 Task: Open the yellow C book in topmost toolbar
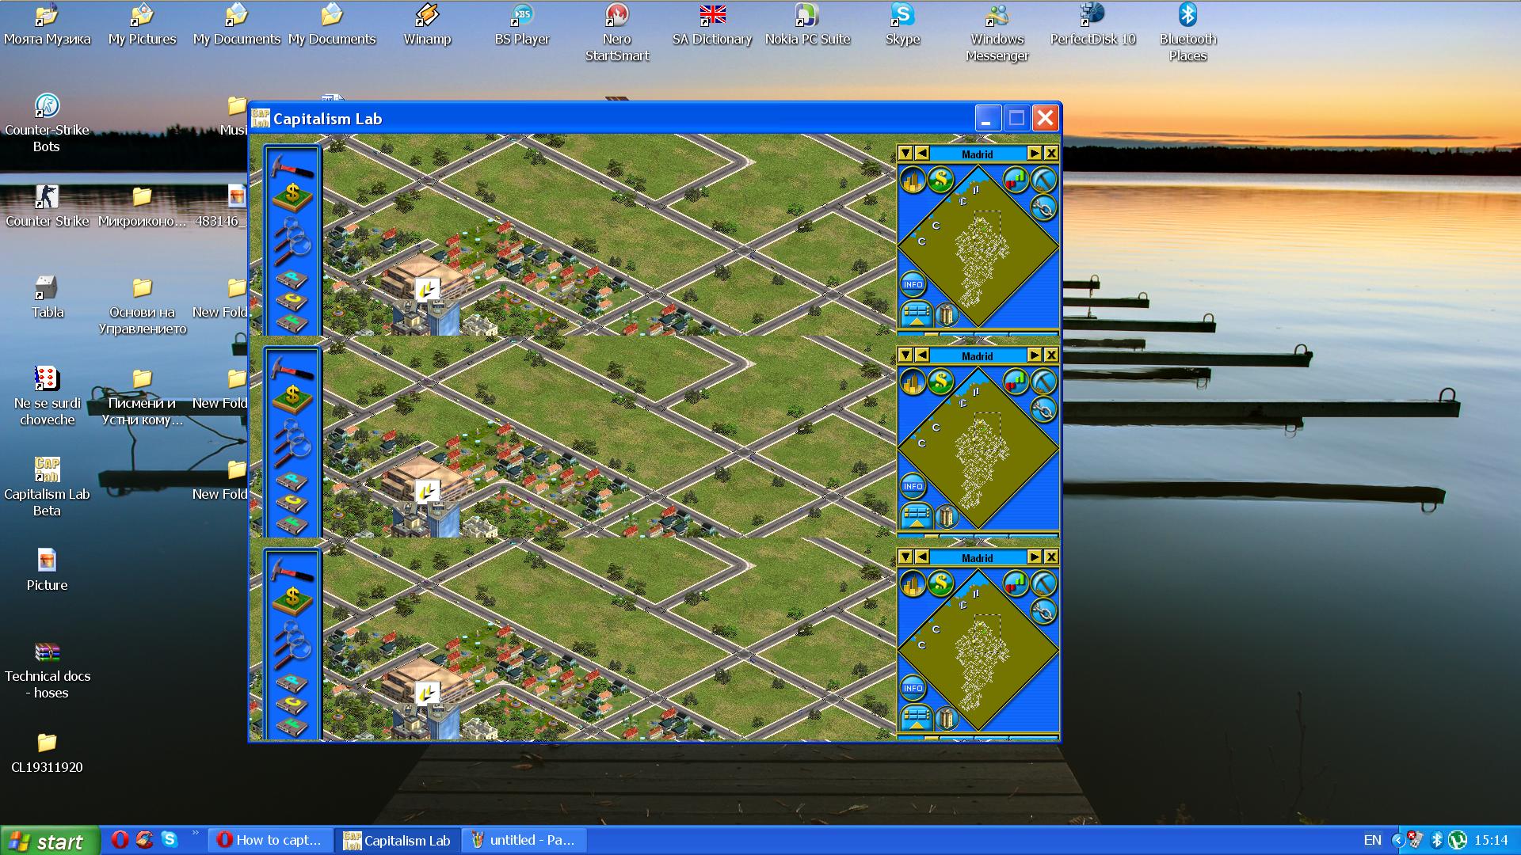pyautogui.click(x=292, y=300)
